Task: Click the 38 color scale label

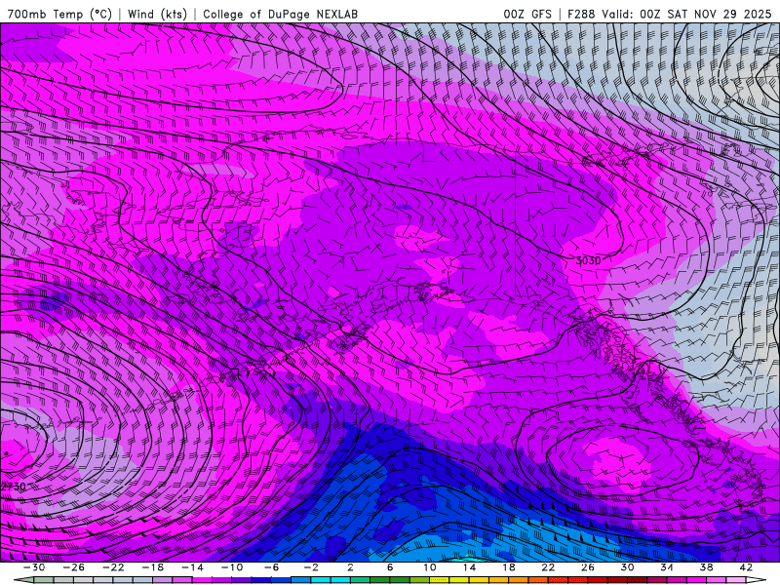Action: point(706,567)
